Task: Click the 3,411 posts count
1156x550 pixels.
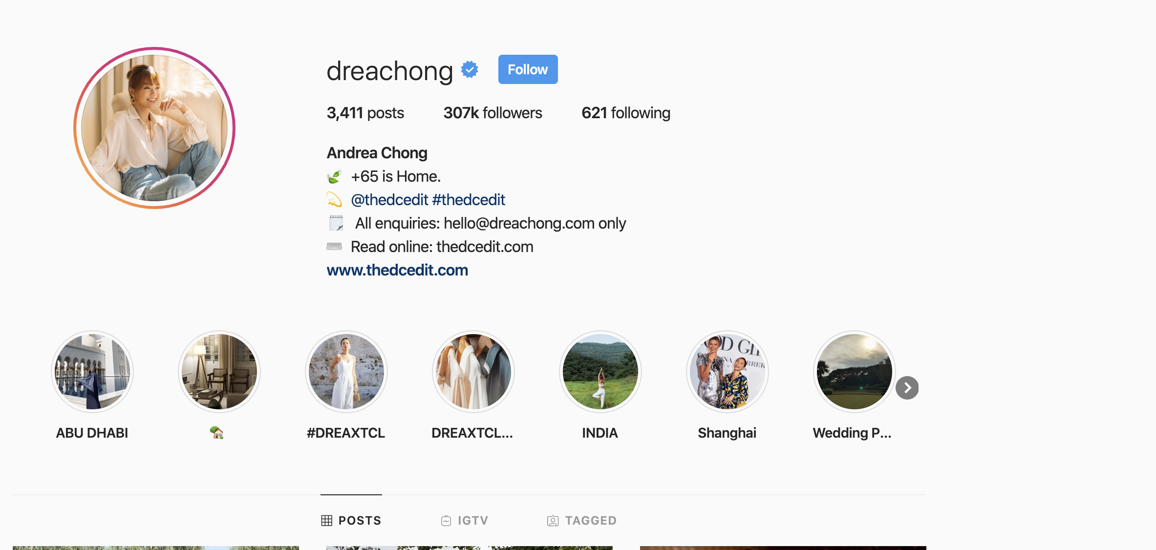Action: (365, 113)
